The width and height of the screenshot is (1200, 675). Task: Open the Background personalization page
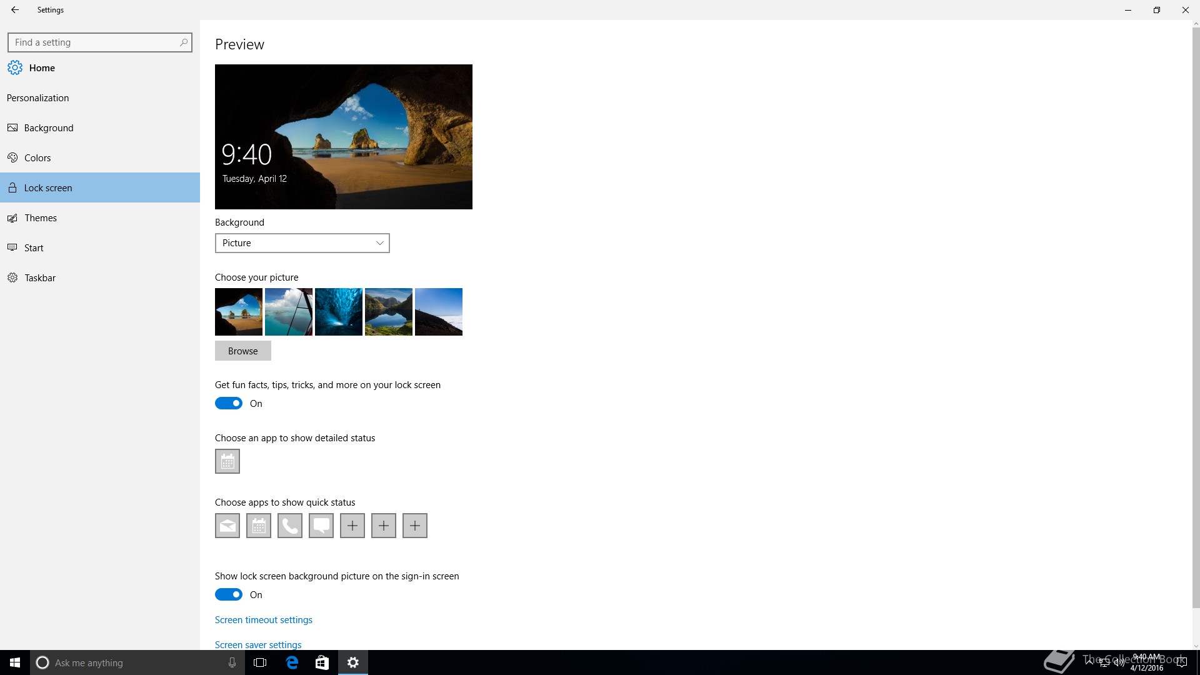pyautogui.click(x=100, y=127)
